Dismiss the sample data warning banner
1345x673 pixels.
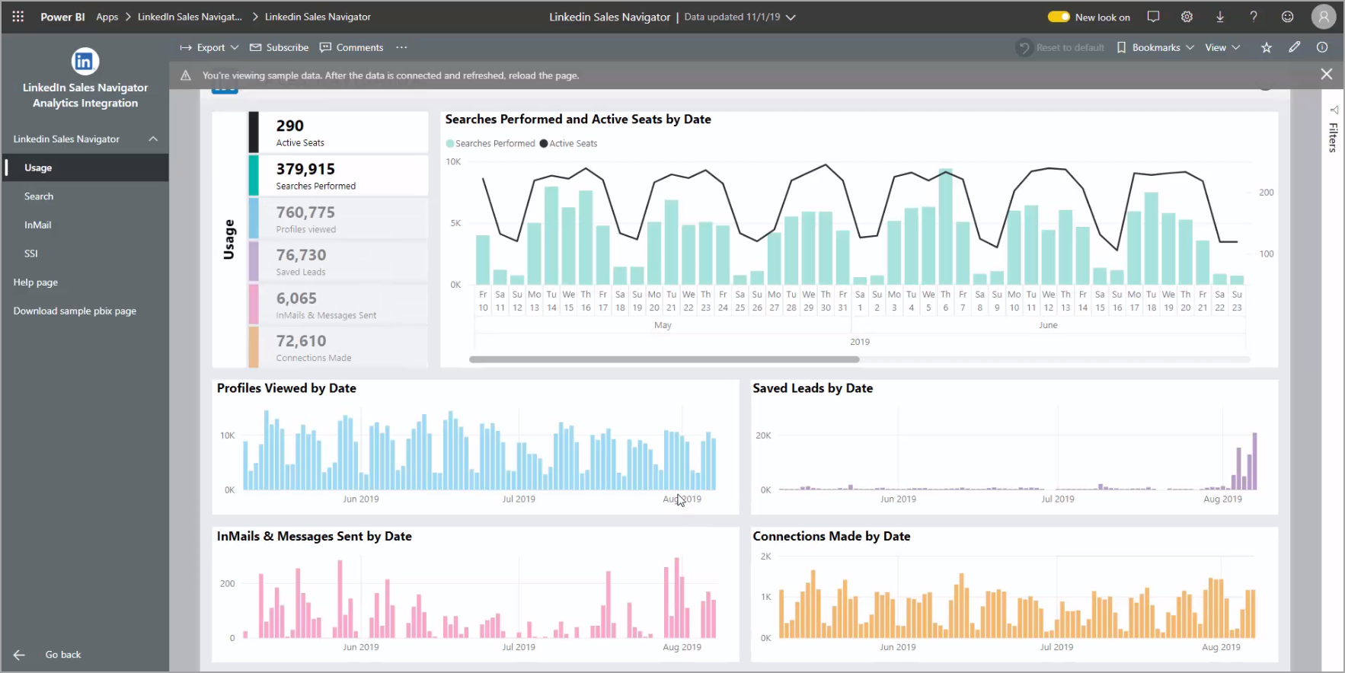pos(1327,74)
